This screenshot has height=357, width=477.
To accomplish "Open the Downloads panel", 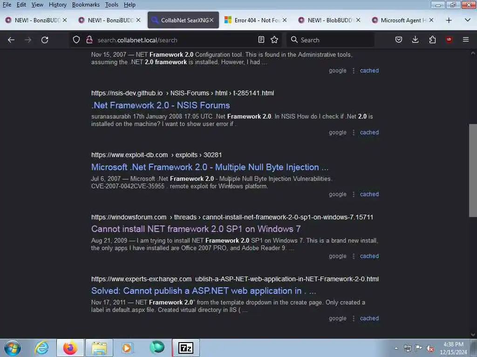I will pos(415,40).
